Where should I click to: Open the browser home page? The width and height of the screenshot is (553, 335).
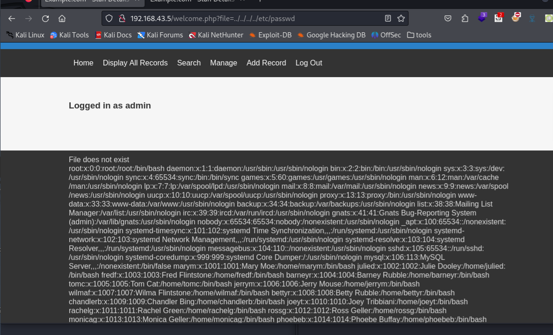pos(62,19)
